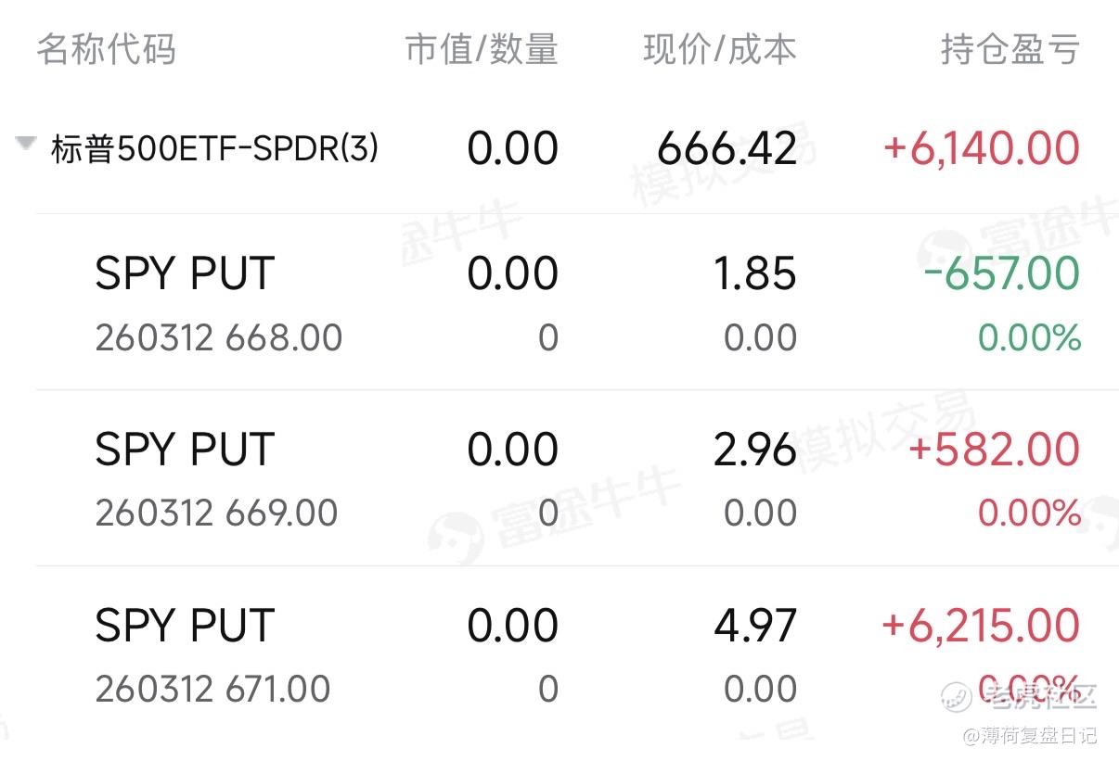Select the +582.00 profit value
This screenshot has width=1119, height=761.
click(995, 450)
